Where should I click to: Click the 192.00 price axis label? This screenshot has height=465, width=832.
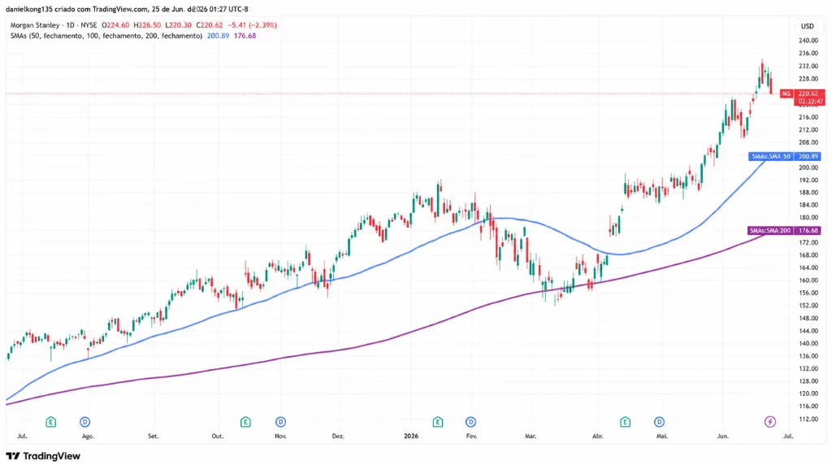click(808, 180)
